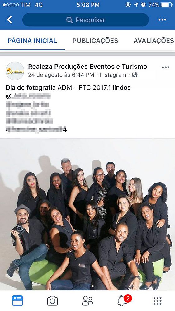Tap the Pesquisar search field

point(86,20)
